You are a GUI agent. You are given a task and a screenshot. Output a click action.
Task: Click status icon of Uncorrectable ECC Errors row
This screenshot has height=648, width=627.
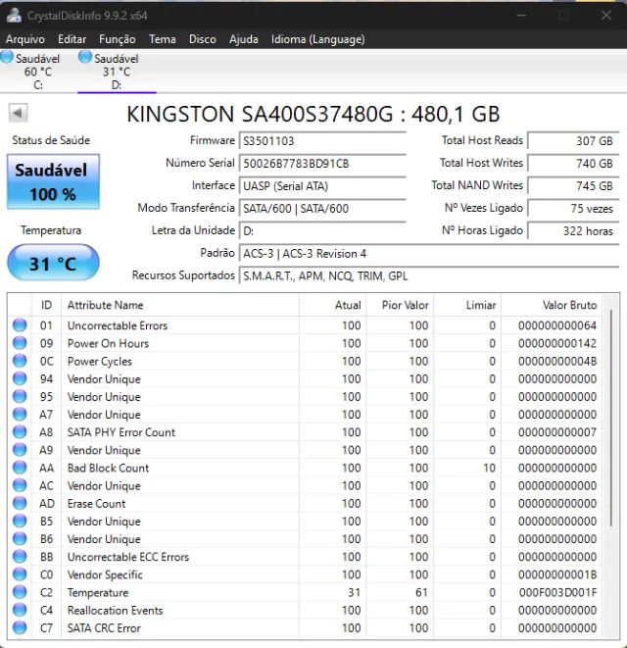[20, 556]
